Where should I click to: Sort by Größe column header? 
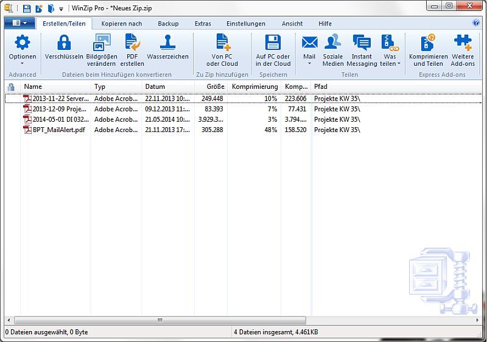(211, 86)
